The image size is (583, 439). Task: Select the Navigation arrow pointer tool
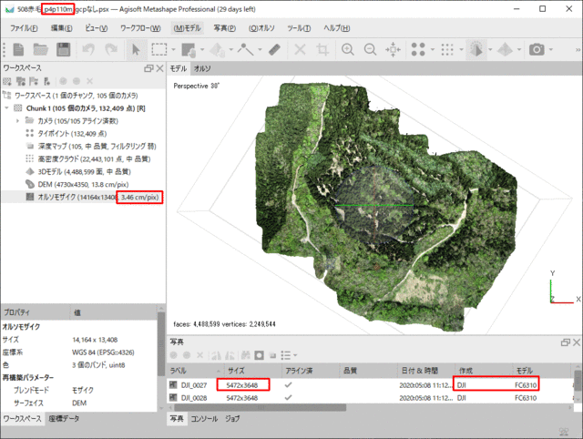pos(136,49)
